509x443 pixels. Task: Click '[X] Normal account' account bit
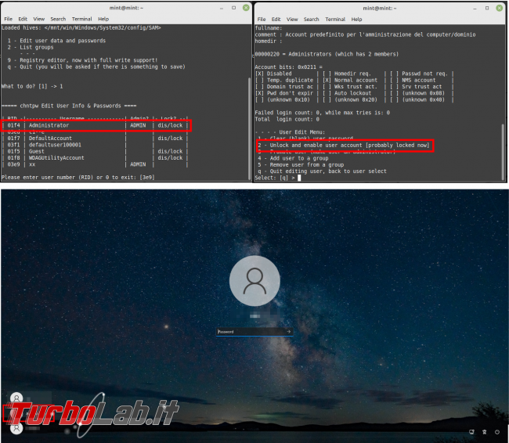pos(350,80)
